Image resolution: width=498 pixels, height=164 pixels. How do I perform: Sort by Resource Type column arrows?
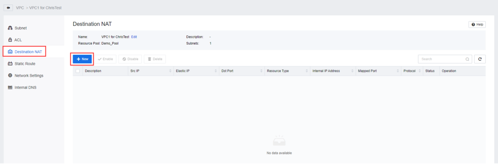tap(307, 71)
